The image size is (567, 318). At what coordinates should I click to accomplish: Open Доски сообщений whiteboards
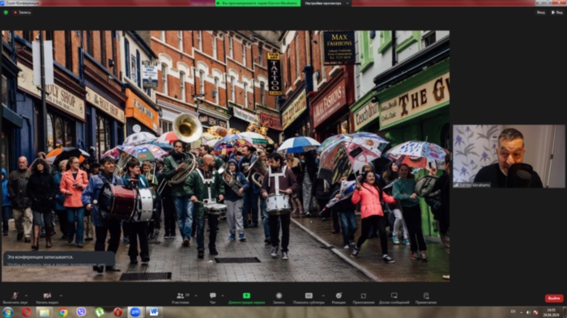pyautogui.click(x=394, y=298)
